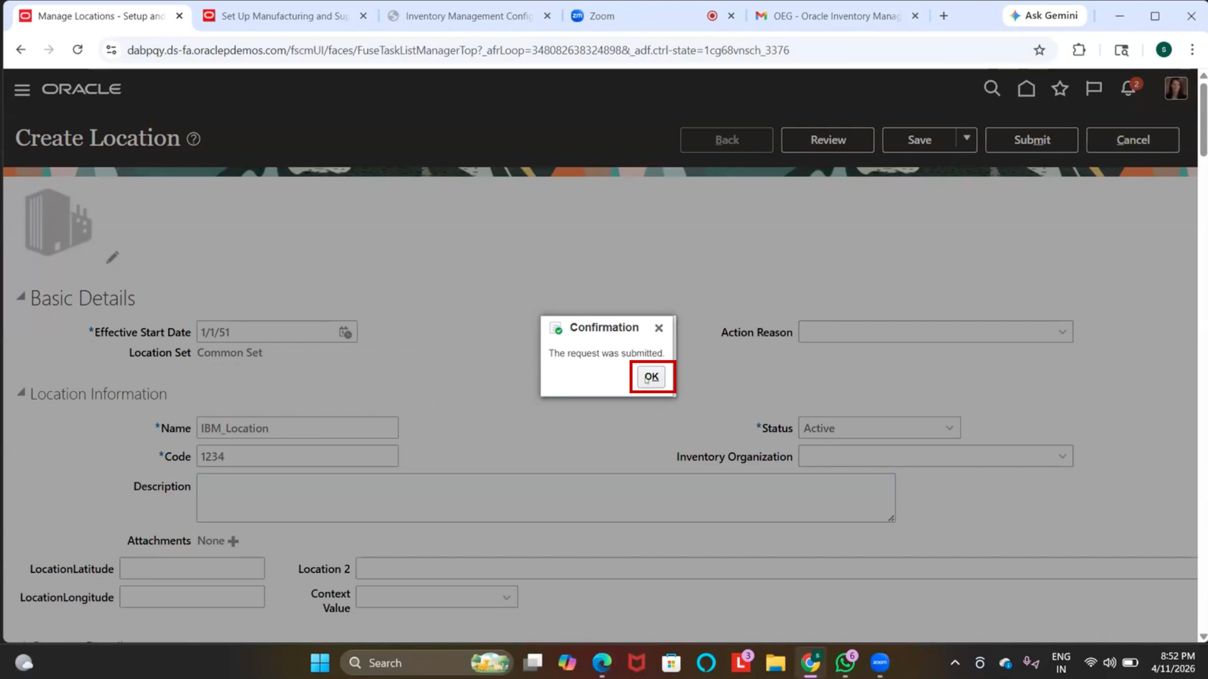Edit location image with pencil icon
The width and height of the screenshot is (1208, 679).
click(112, 258)
